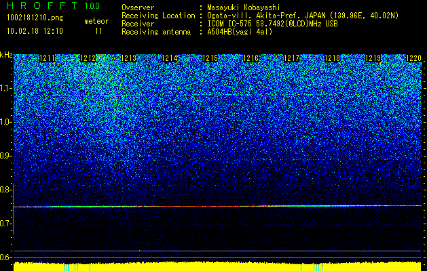Click the 'Receiving Location' field label
Viewport: 427px width, 271px height.
(158, 16)
